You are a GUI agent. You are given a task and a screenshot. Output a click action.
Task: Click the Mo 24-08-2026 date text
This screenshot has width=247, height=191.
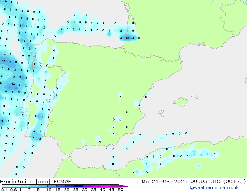coord(165,182)
